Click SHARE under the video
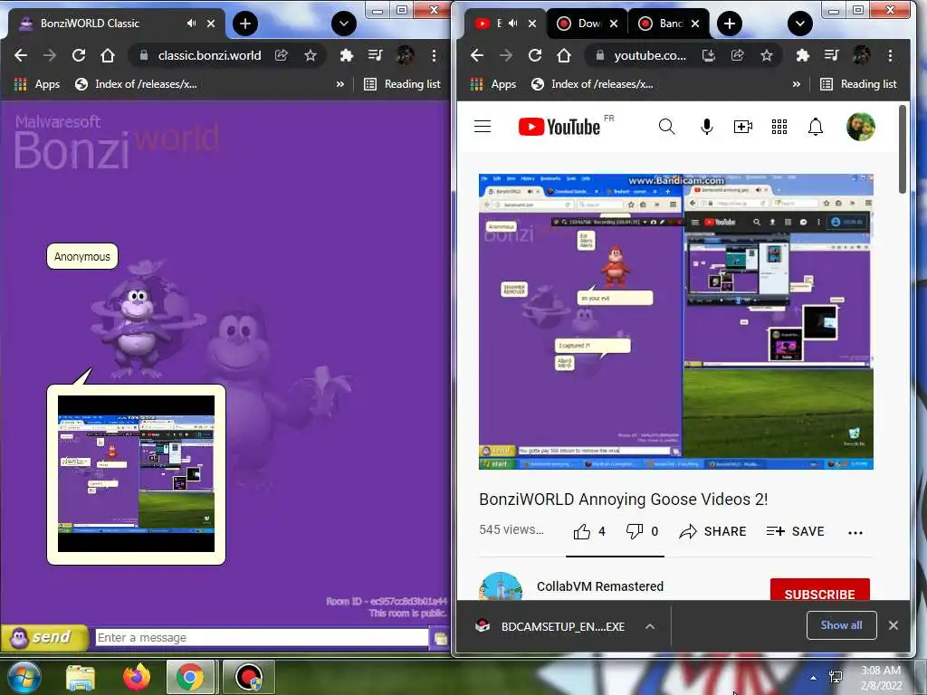The height and width of the screenshot is (695, 927). [712, 531]
